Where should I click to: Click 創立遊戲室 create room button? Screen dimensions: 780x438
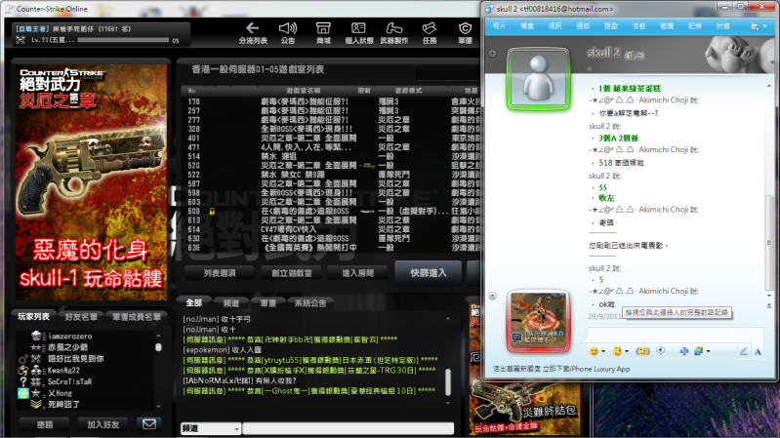point(292,273)
